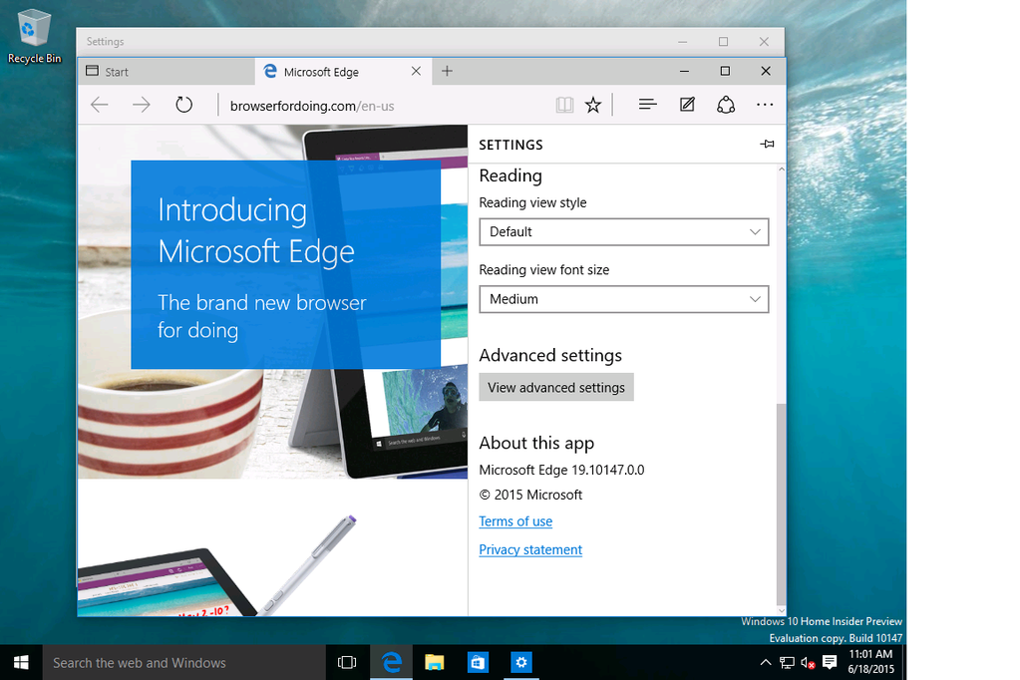Click the © 2015 Microsoft text

pyautogui.click(x=530, y=495)
